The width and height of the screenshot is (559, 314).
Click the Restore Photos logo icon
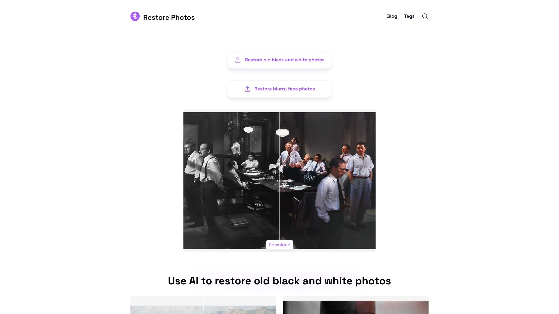(135, 16)
